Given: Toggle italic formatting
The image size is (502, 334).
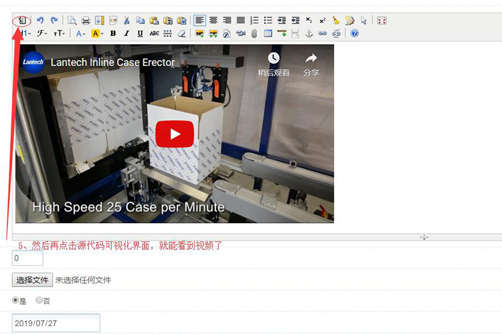Looking at the screenshot, I should coord(127,33).
